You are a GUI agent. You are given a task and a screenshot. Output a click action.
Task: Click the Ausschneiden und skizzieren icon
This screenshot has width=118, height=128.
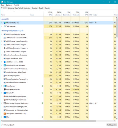pos(5,65)
